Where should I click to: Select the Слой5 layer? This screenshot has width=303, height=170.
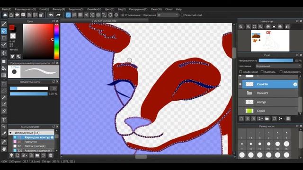tap(268, 111)
